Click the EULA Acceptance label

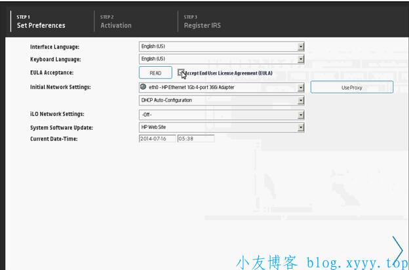click(52, 73)
